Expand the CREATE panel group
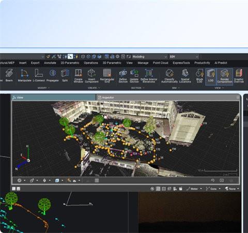The height and width of the screenshot is (233, 248). [x=94, y=88]
